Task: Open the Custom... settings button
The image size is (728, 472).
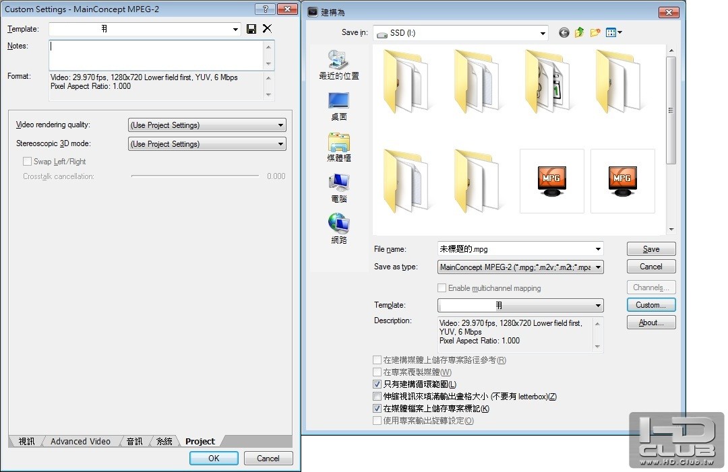Action: point(651,304)
